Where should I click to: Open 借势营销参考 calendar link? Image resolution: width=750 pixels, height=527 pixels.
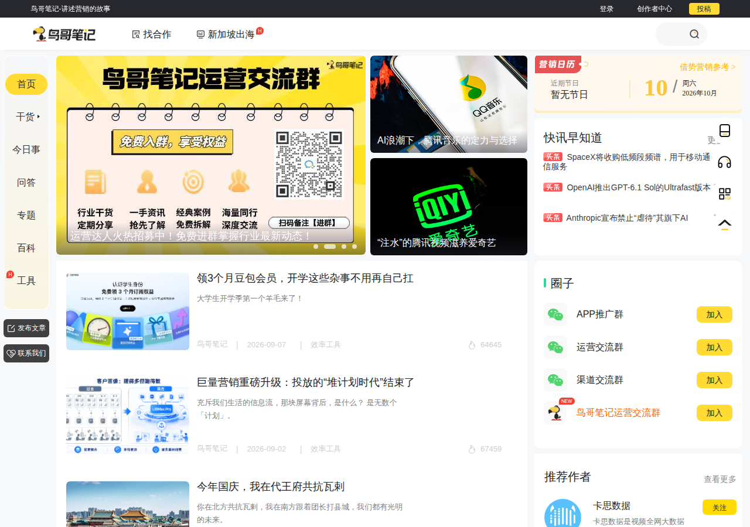coord(708,67)
